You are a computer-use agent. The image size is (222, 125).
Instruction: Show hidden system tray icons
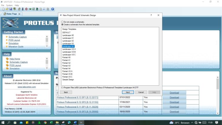click(x=192, y=123)
